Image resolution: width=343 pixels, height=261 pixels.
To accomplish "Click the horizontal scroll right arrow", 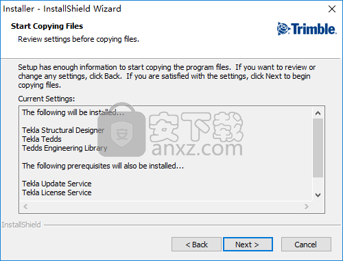I will click(x=307, y=207).
